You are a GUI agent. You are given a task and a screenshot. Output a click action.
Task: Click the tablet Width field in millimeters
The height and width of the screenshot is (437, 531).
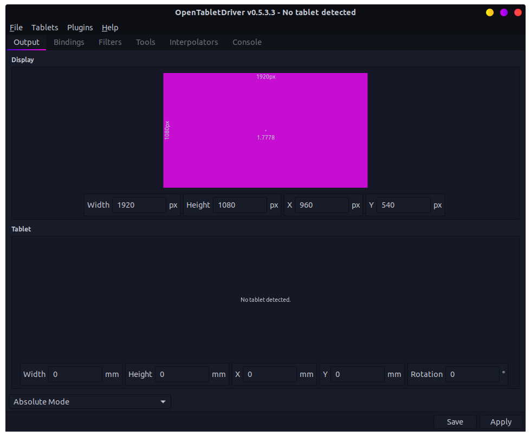(x=75, y=374)
